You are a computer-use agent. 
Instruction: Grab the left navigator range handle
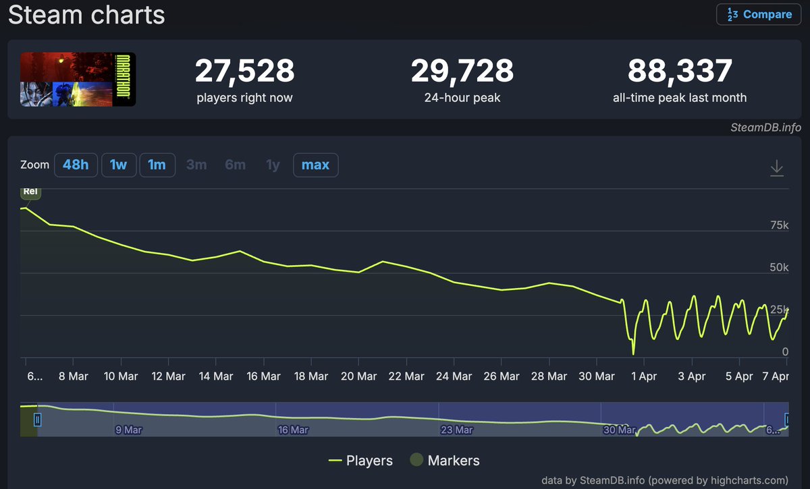coord(38,420)
